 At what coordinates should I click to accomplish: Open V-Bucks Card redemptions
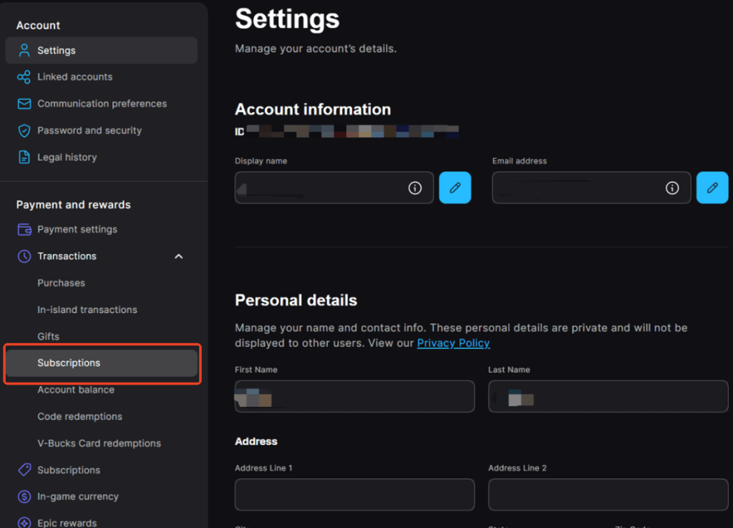[99, 443]
